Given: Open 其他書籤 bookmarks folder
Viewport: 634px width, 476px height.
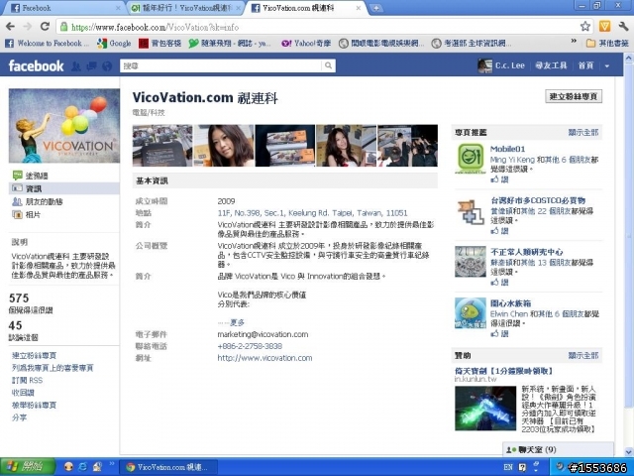Looking at the screenshot, I should point(607,43).
